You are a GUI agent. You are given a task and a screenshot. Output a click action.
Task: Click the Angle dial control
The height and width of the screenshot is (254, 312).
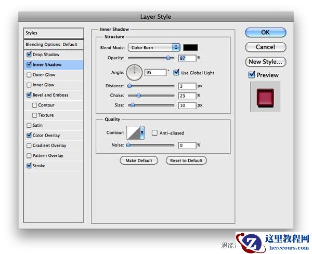coord(134,72)
